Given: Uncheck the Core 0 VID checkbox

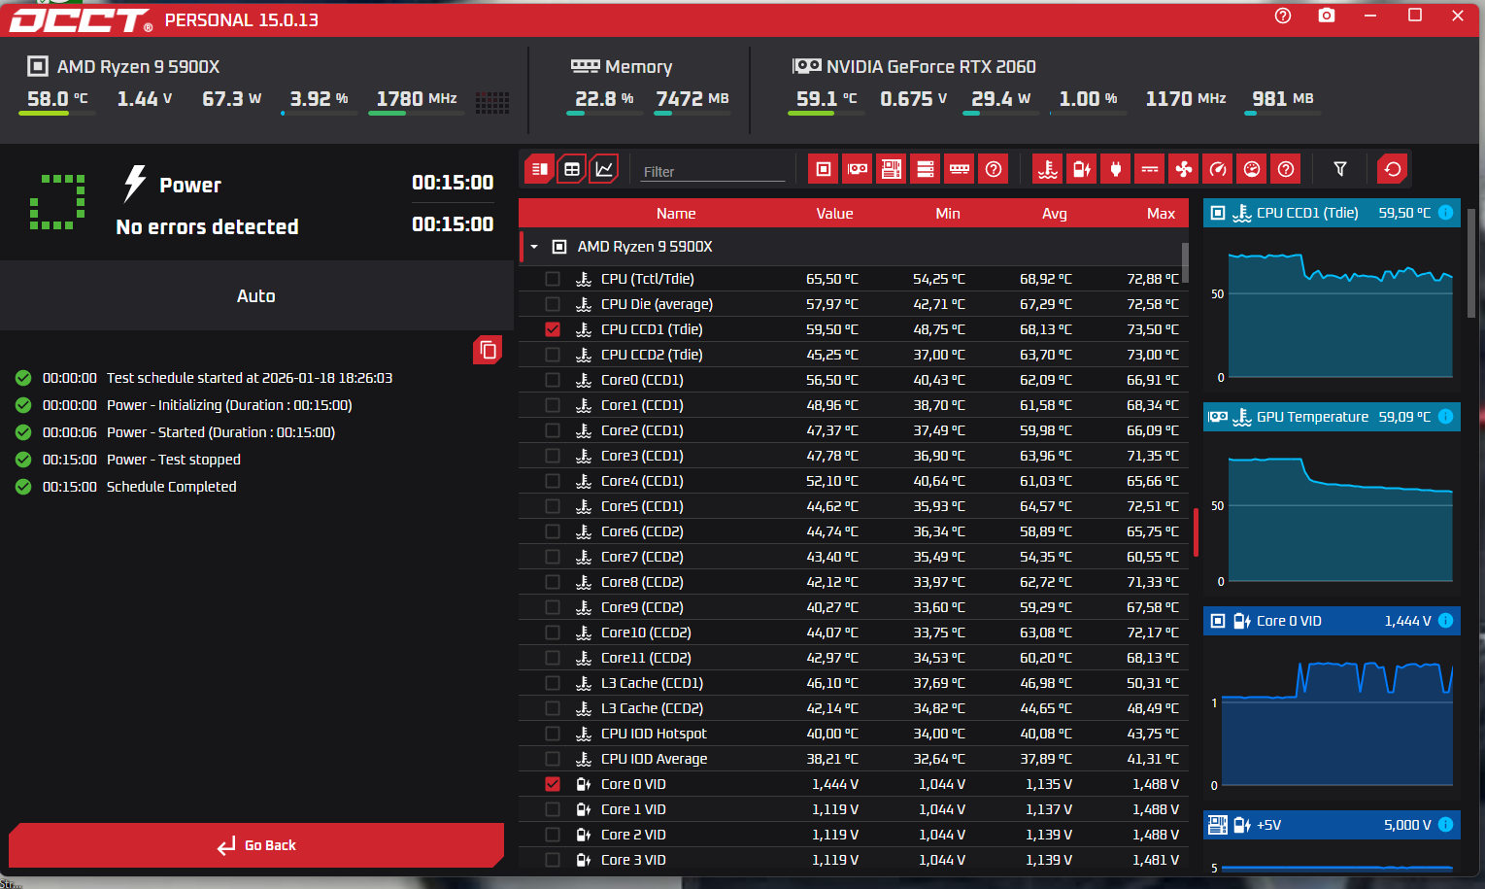Looking at the screenshot, I should click(553, 784).
